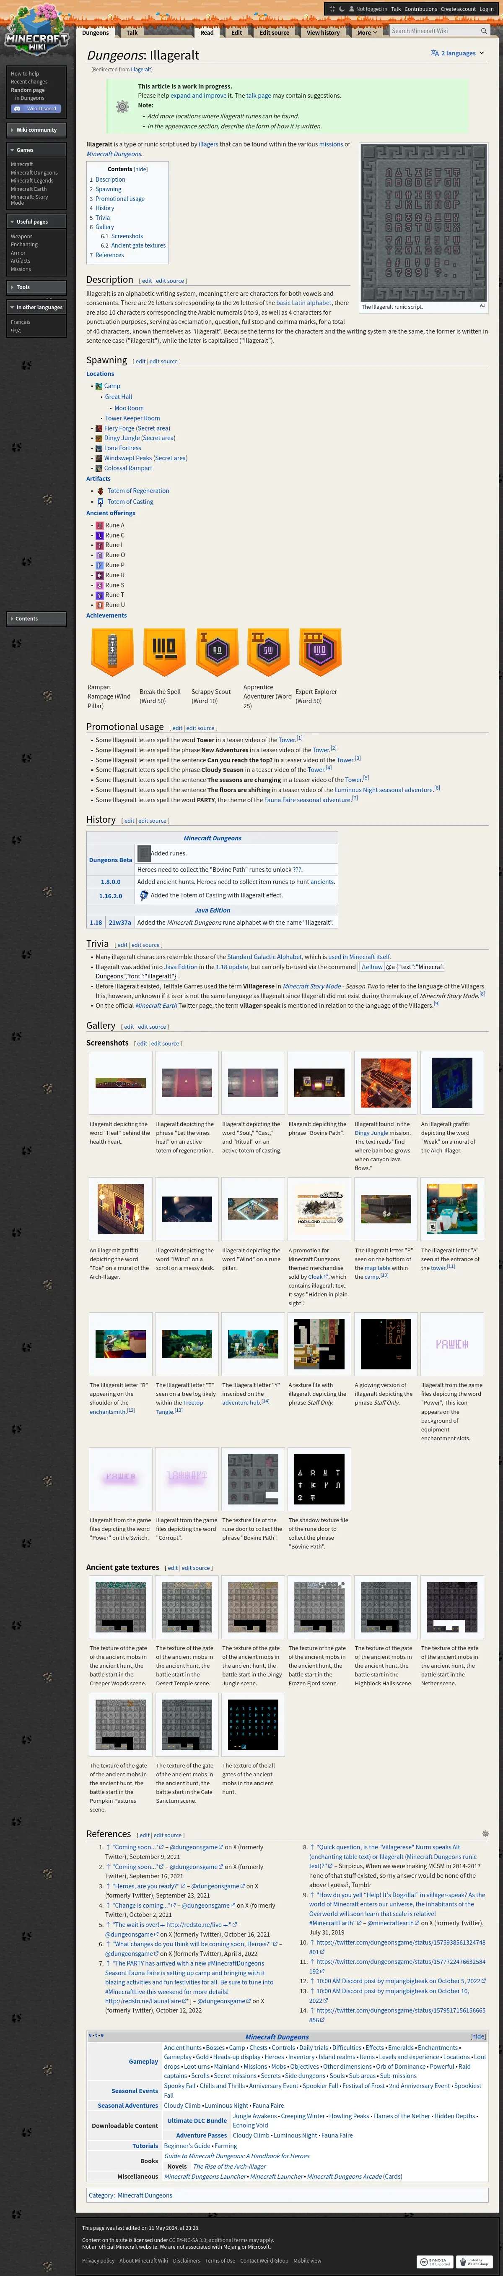Click the Français language link
The height and width of the screenshot is (2276, 503).
(x=20, y=323)
